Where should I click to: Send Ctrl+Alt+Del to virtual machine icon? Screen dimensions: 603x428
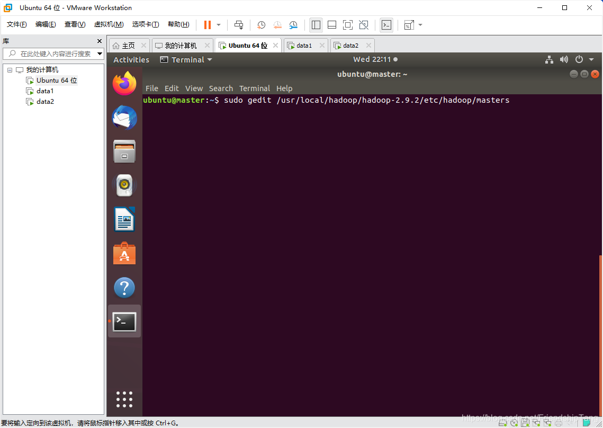tap(239, 25)
